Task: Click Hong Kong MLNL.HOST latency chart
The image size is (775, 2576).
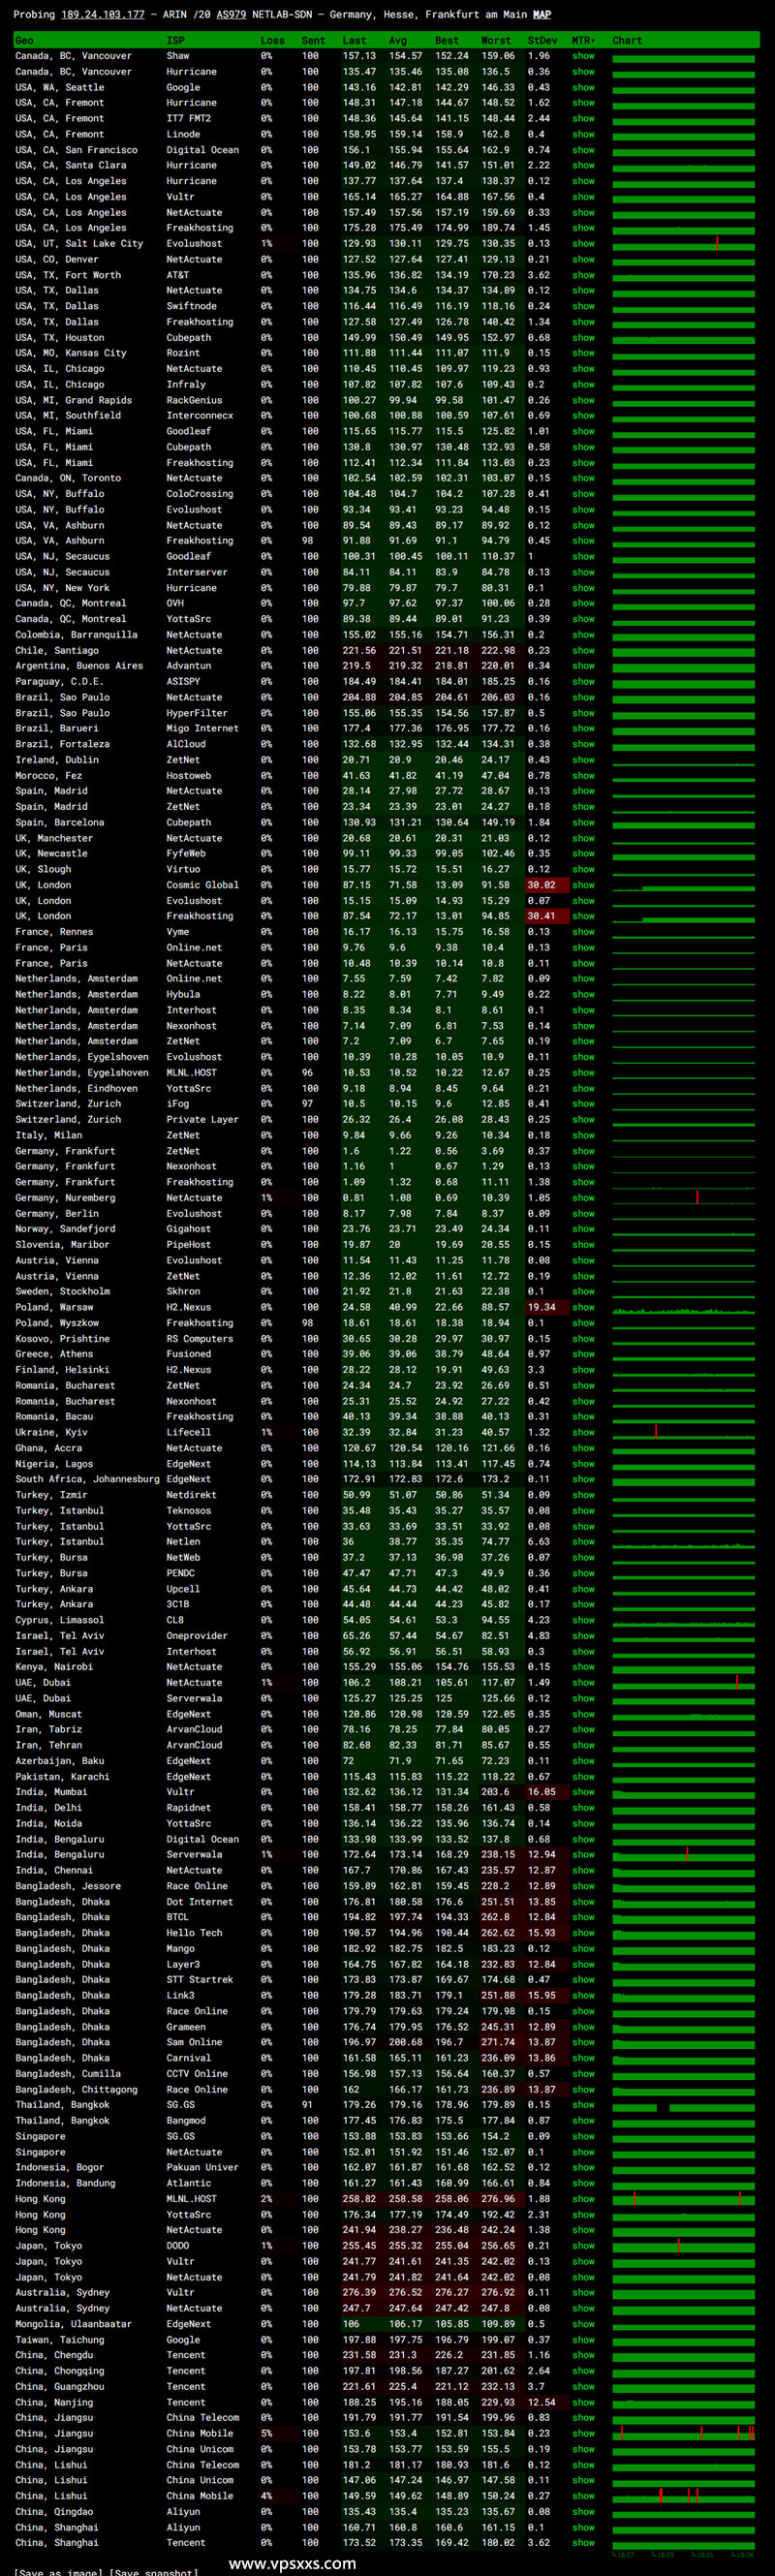Action: point(684,2200)
